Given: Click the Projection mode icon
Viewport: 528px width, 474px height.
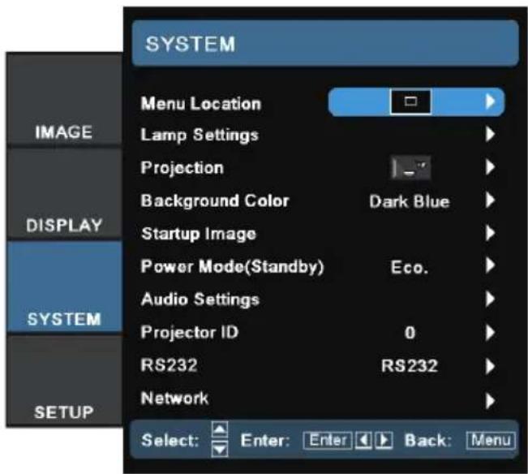Looking at the screenshot, I should point(410,167).
